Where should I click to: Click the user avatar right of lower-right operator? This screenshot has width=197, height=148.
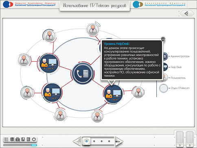pos(138,92)
